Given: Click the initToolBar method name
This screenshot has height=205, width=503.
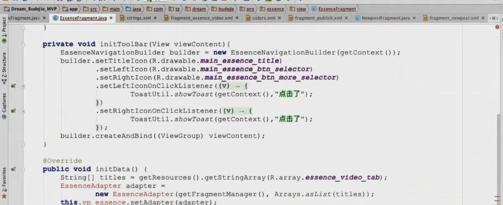Looking at the screenshot, I should [x=124, y=44].
